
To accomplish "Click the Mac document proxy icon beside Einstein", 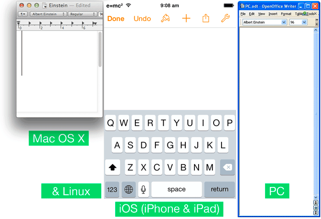I will tap(44, 5).
